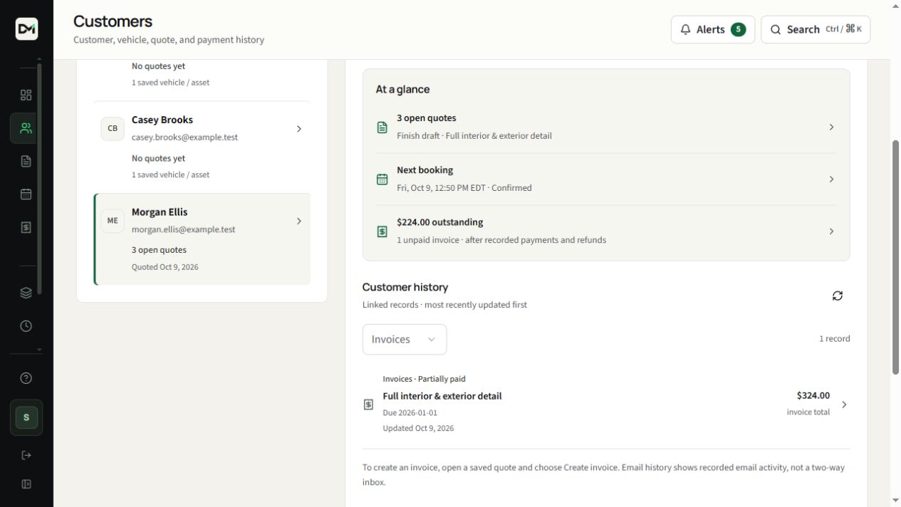The image size is (901, 507).
Task: Click the bell icon in Alerts
Action: pyautogui.click(x=686, y=29)
